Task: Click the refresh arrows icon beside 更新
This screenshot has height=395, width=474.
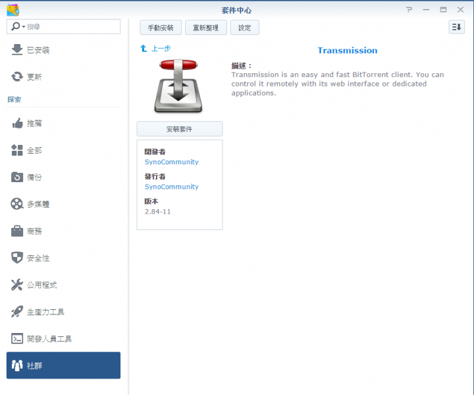Action: click(x=17, y=76)
